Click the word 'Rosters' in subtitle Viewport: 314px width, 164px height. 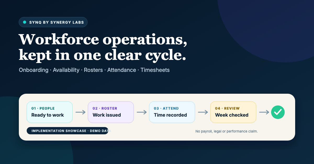[93, 70]
